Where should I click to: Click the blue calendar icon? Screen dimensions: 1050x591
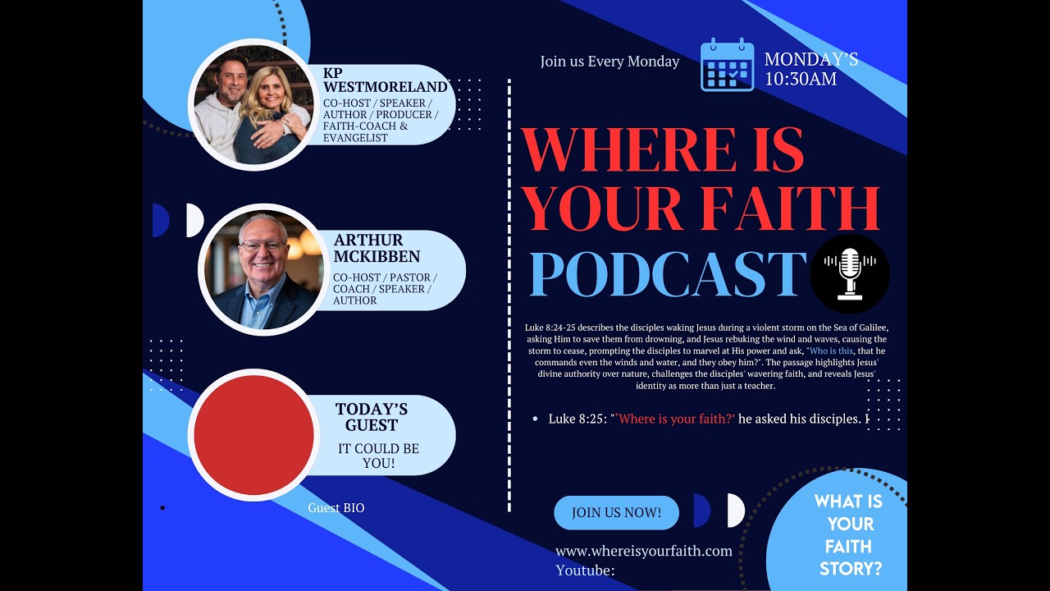pos(727,64)
